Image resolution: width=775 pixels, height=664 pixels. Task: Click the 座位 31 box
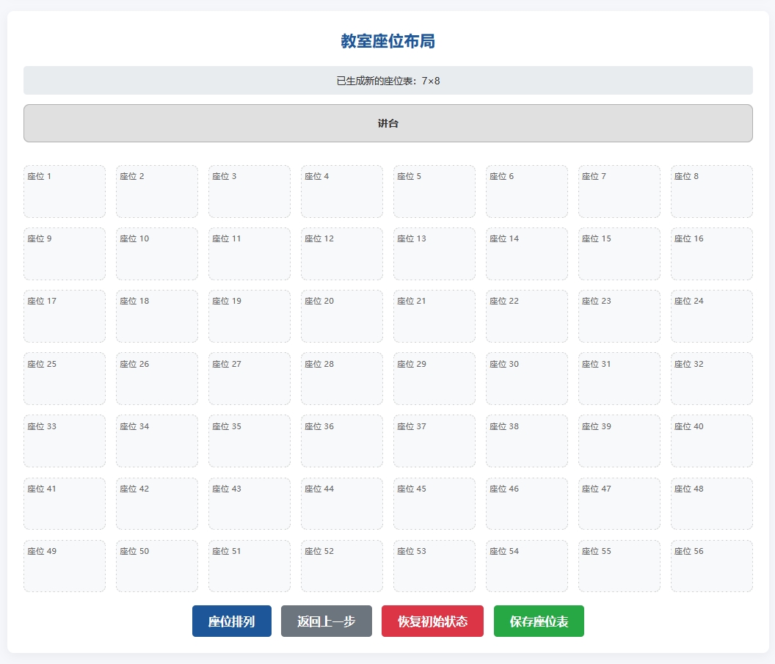619,379
